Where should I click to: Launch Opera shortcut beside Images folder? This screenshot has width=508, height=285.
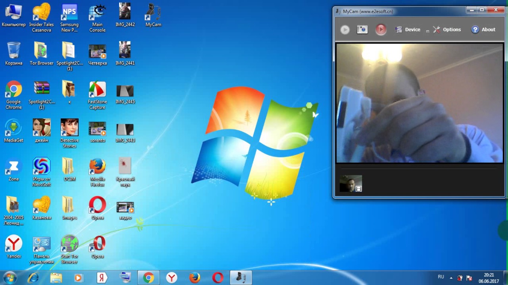pos(97,208)
